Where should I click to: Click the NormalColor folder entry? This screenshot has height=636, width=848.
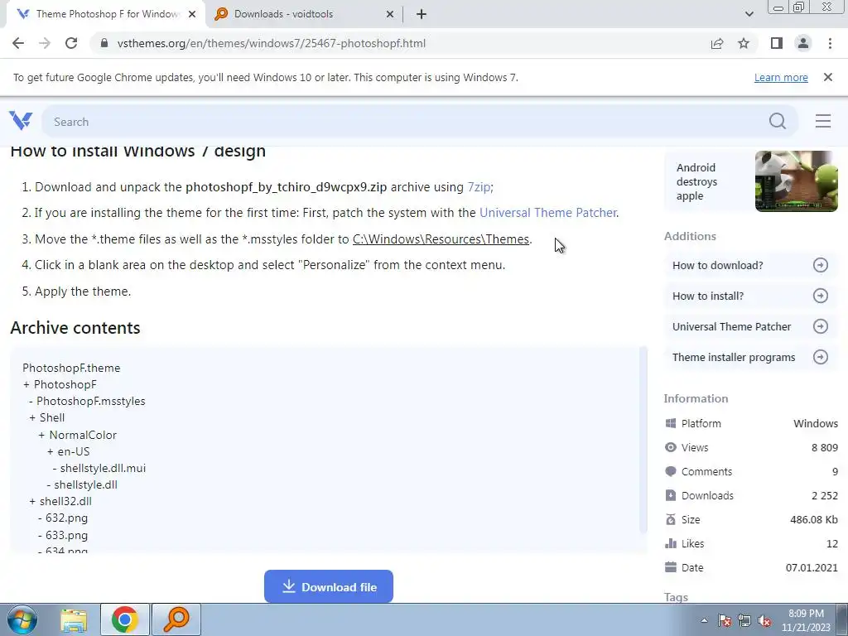83,435
